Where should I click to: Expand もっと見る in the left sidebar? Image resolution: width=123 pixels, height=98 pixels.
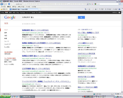coord(7,47)
